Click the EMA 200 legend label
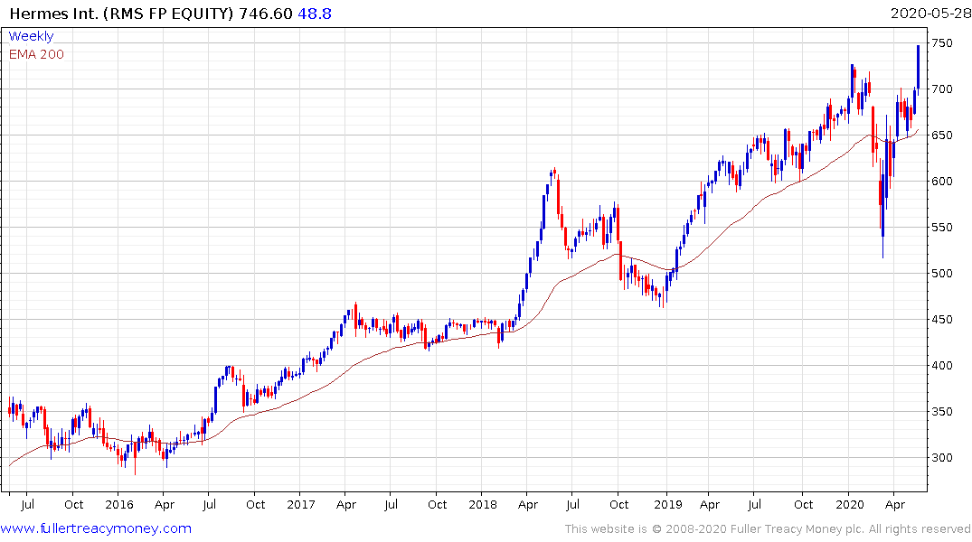 (36, 54)
